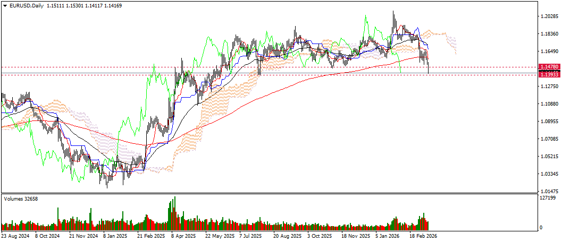Click the red 1.13933 level price tag
Viewport: 562px width, 242px height.
(550, 75)
